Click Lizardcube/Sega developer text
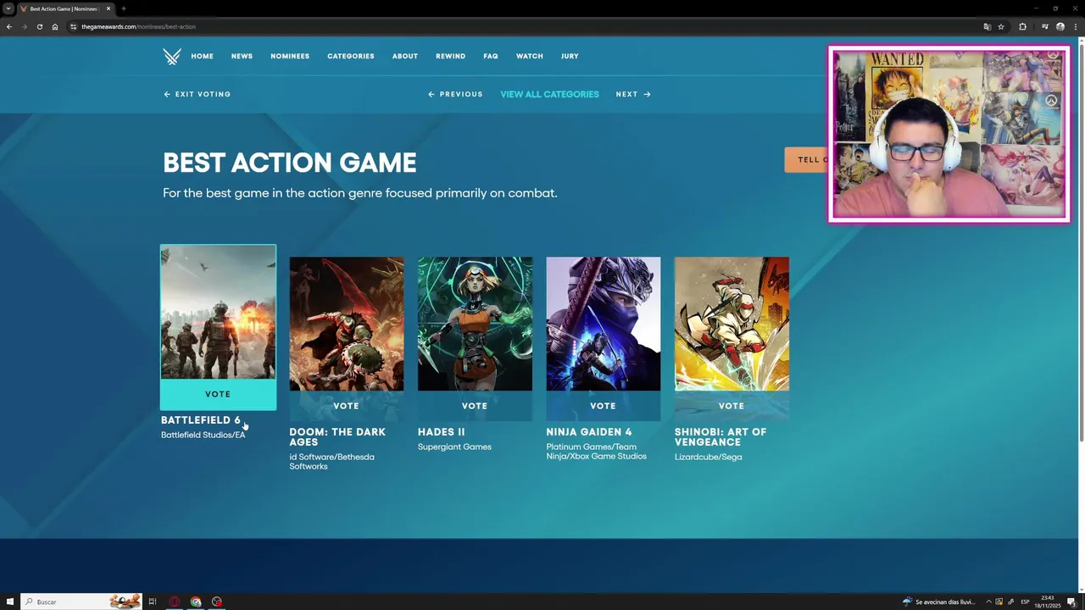 (x=708, y=457)
